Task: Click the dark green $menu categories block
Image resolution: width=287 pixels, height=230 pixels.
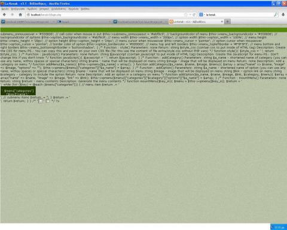Action: [x=18, y=91]
